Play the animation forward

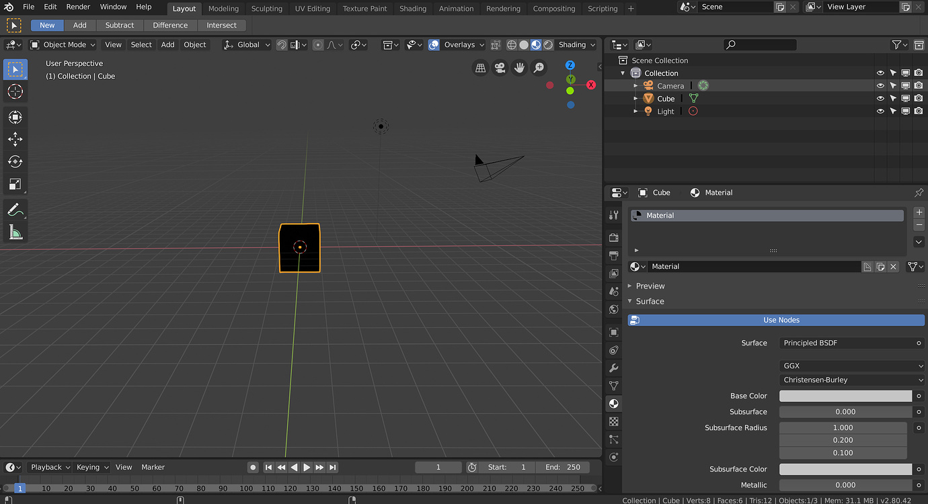pyautogui.click(x=307, y=467)
